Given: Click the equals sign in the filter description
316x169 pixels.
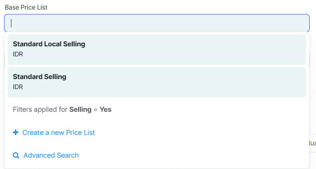Looking at the screenshot, I should 95,109.
